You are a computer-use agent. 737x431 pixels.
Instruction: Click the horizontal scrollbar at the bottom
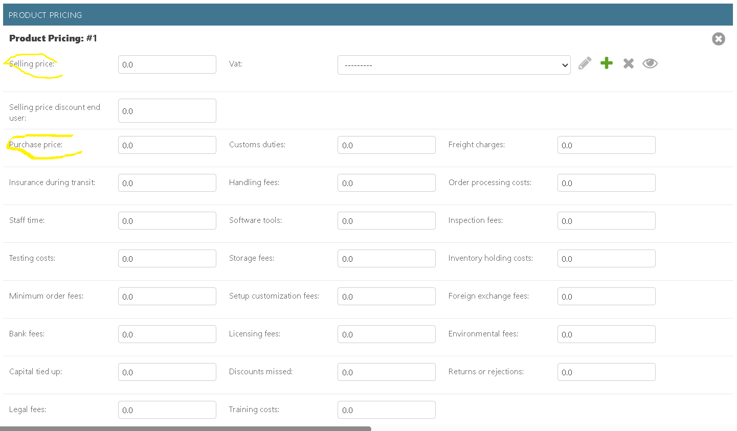point(187,428)
